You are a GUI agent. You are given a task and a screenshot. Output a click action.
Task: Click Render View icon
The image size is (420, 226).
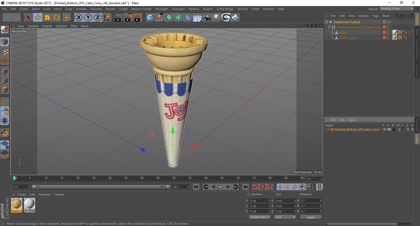click(x=119, y=18)
